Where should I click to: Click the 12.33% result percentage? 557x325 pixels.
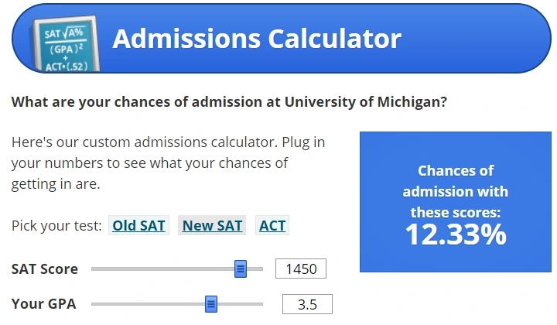tap(456, 234)
